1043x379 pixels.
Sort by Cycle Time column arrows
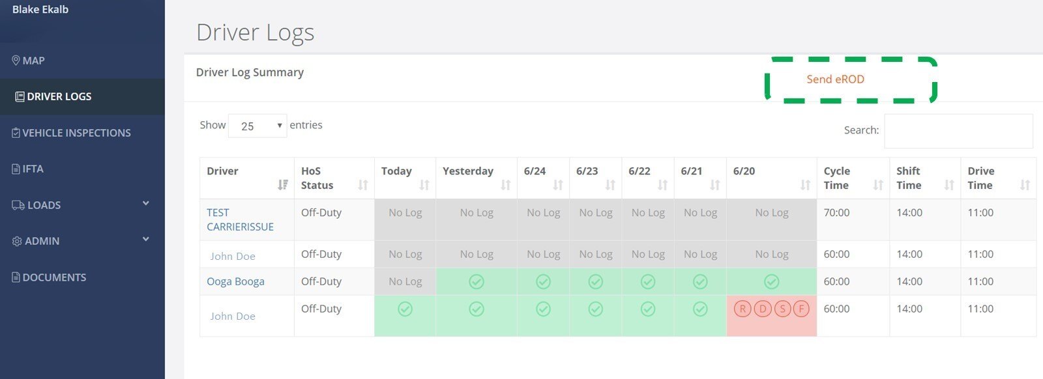pos(878,185)
